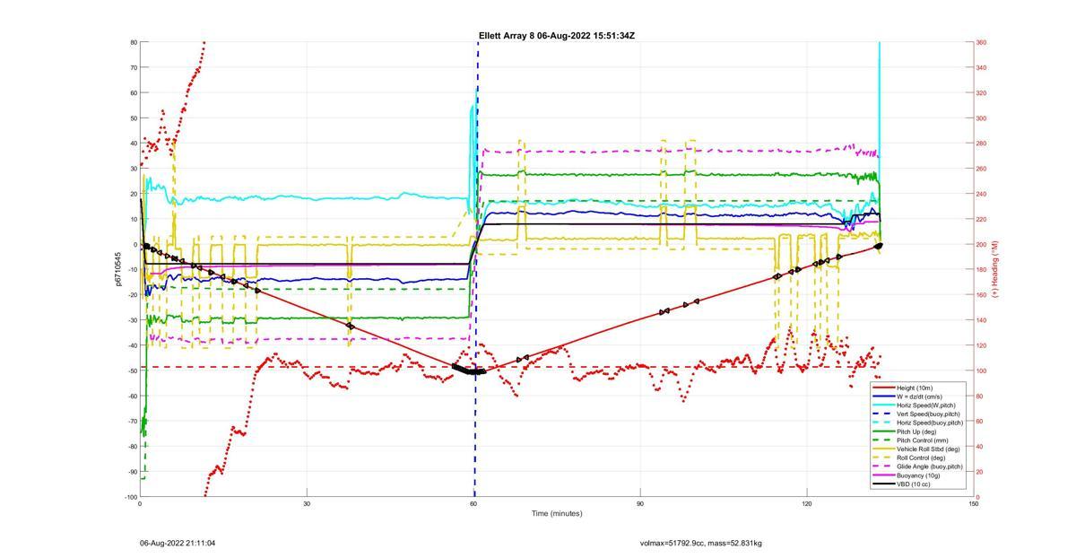
Task: Click the black line sample beside 'VBD (10 cc)'
Action: click(884, 484)
